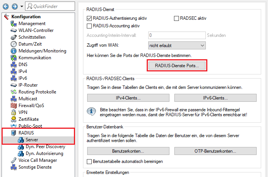
Task: Select Meldungen/Monitoring entry
Action: 42,51
